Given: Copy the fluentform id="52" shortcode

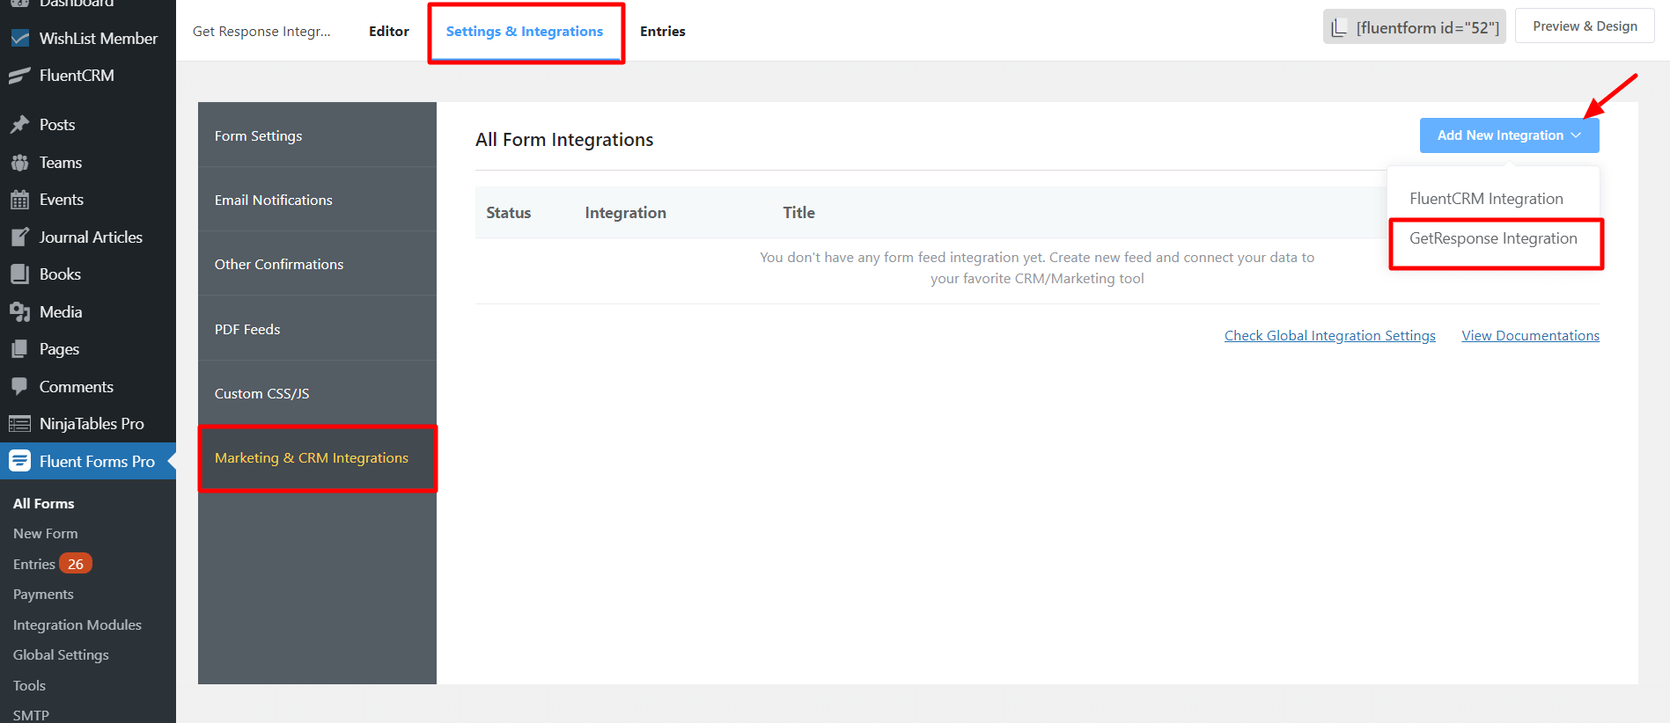Looking at the screenshot, I should tap(1414, 27).
